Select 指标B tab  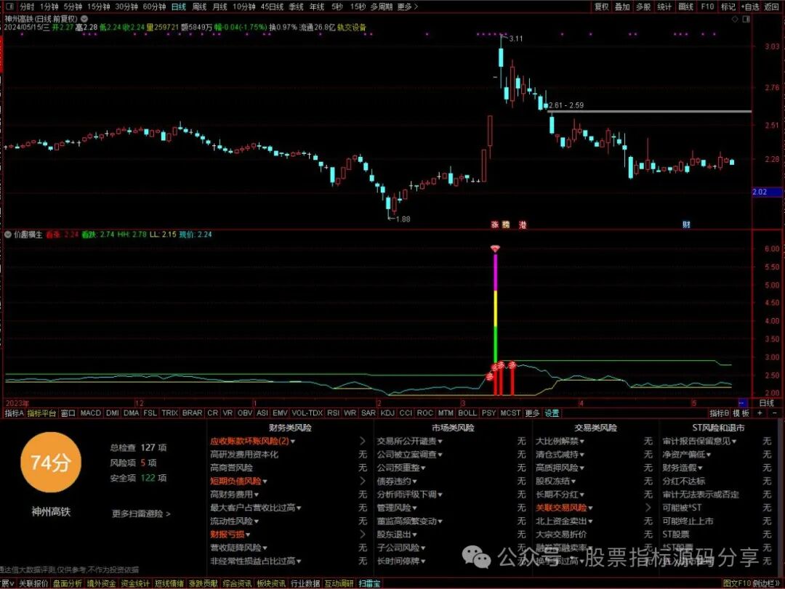[x=719, y=413]
